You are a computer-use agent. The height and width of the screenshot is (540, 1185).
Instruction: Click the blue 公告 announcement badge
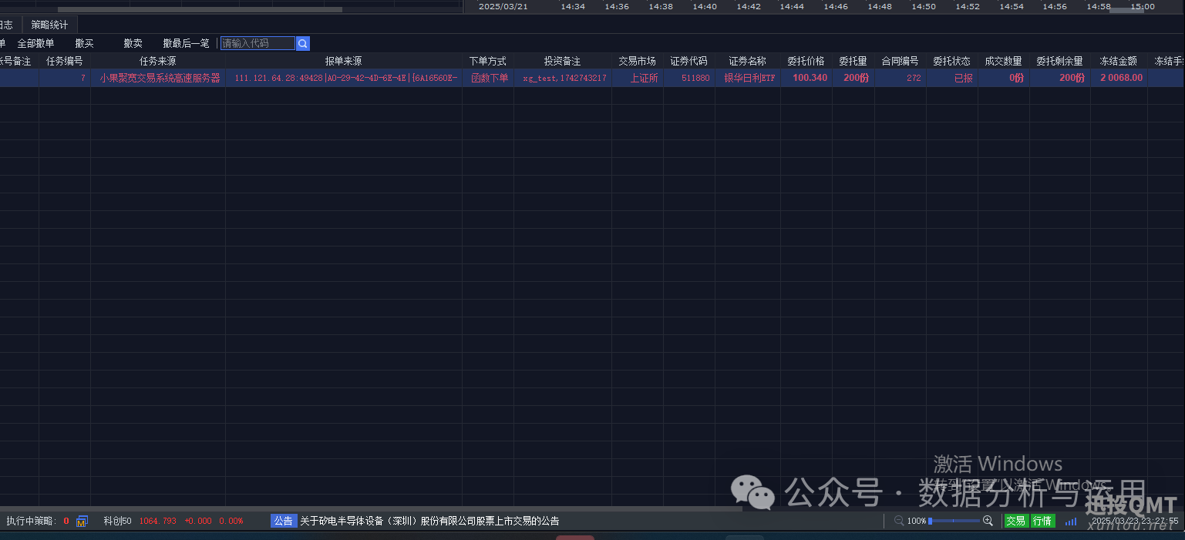(x=283, y=521)
